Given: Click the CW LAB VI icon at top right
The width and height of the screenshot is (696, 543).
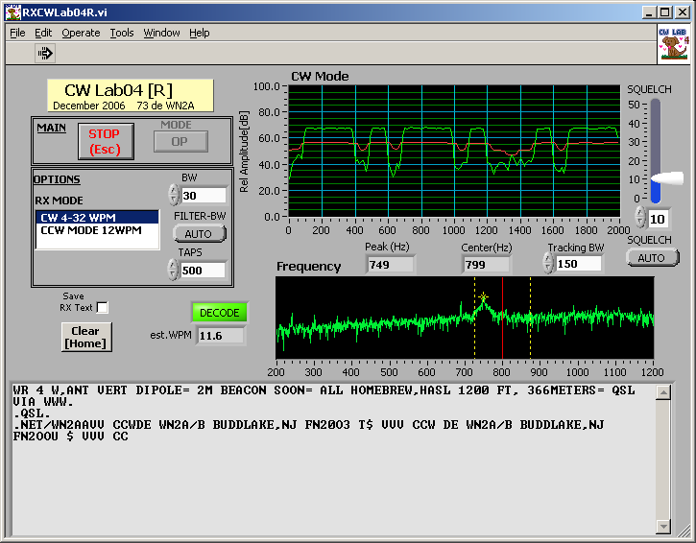Looking at the screenshot, I should click(674, 43).
